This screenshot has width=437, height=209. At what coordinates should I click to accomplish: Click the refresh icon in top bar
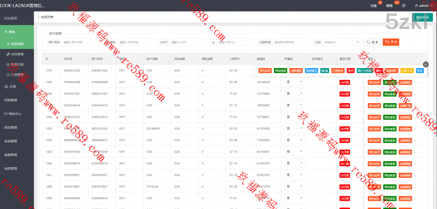404,6
